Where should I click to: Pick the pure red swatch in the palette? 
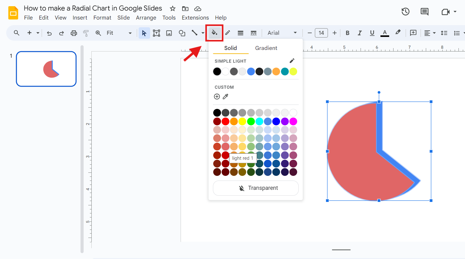[225, 121]
